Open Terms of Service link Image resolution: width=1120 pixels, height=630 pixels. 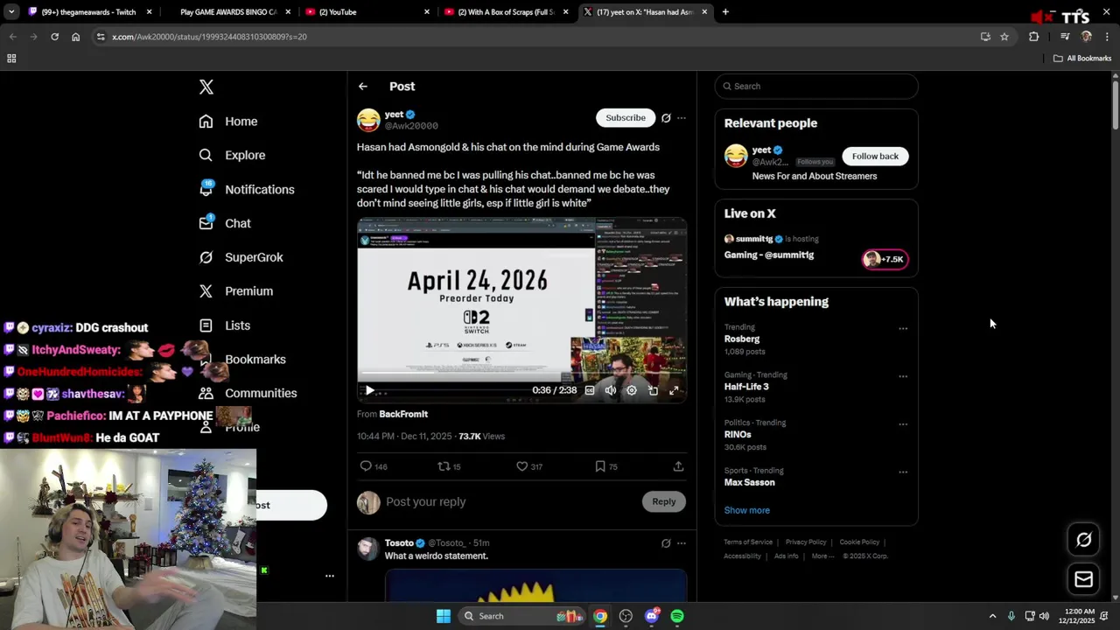point(748,542)
